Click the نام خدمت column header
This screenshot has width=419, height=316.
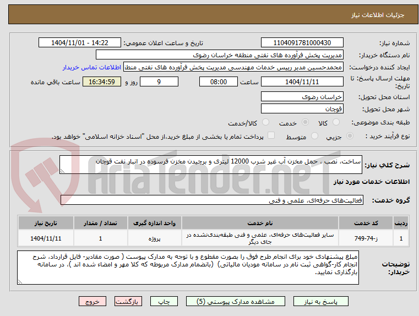click(260, 223)
